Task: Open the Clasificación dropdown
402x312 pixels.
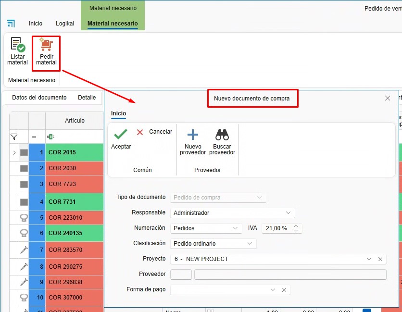Action: coord(214,244)
